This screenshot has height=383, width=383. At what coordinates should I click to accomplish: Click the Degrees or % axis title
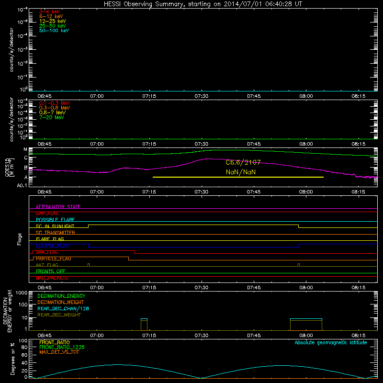pyautogui.click(x=12, y=359)
